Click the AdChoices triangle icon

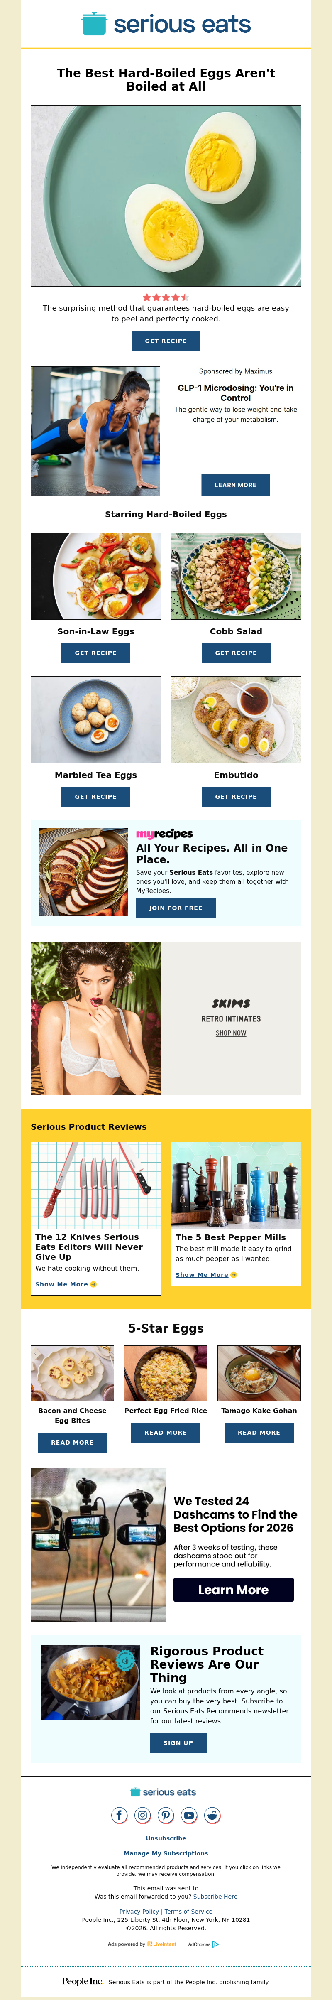pyautogui.click(x=216, y=1944)
